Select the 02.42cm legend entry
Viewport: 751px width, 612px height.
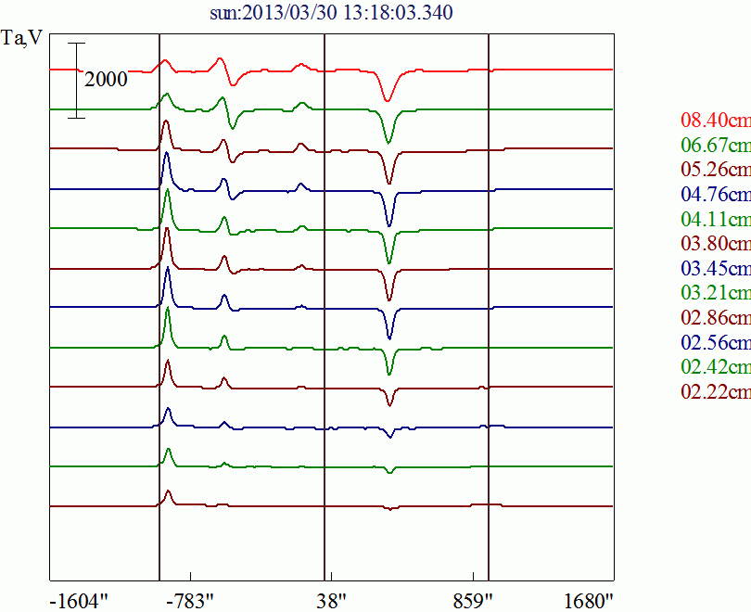716,367
